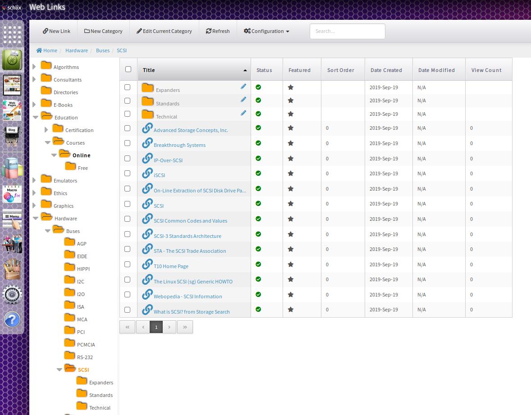Collapse the Courses tree node
531x415 pixels.
point(47,142)
